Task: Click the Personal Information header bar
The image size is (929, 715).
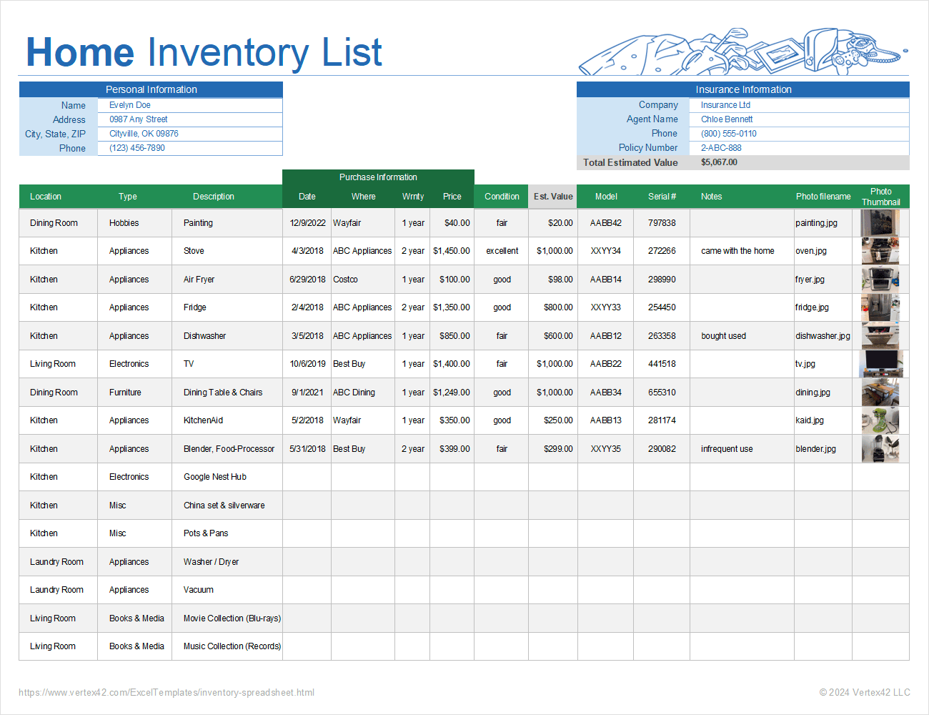Action: (x=151, y=89)
